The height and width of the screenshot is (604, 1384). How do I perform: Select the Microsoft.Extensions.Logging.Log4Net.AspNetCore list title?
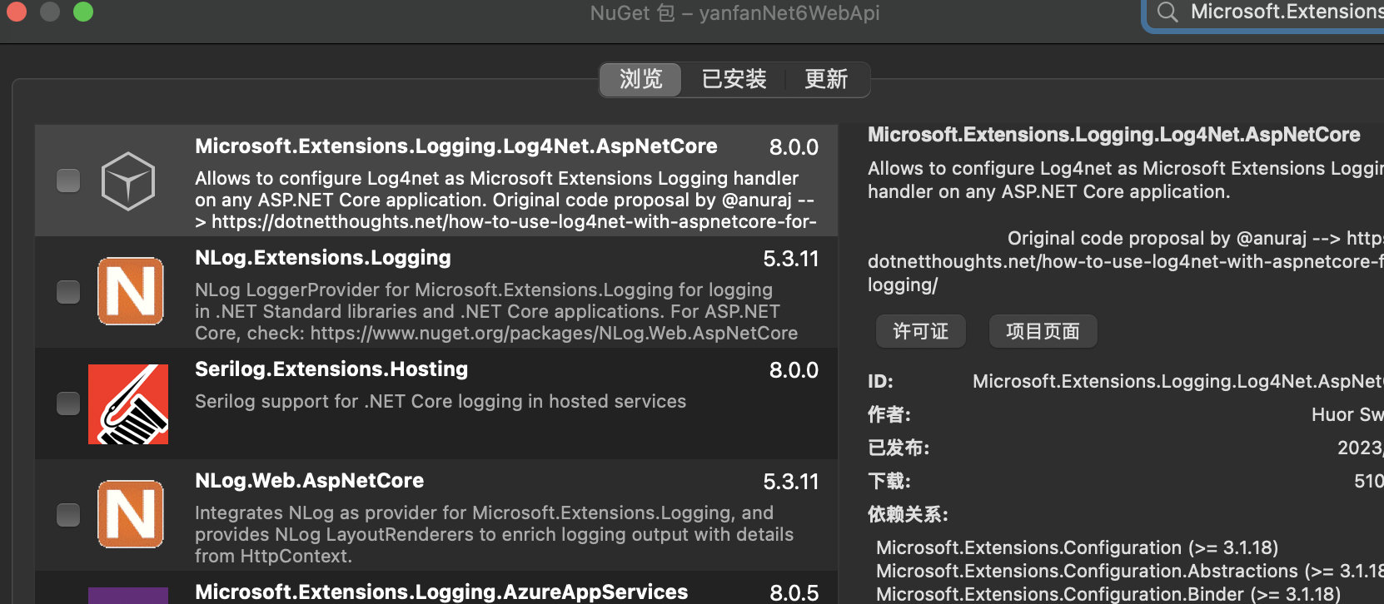coord(456,146)
